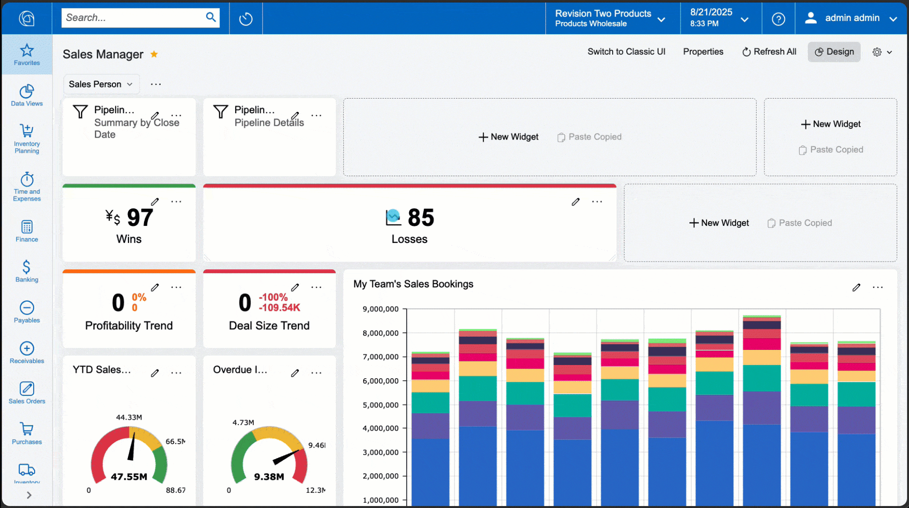The width and height of the screenshot is (909, 508).
Task: Toggle the favorite star on Sales Manager dashboard
Action: pyautogui.click(x=154, y=54)
